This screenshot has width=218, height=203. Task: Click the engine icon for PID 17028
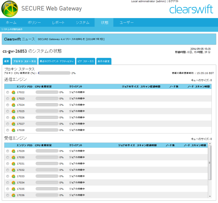tap(13, 130)
